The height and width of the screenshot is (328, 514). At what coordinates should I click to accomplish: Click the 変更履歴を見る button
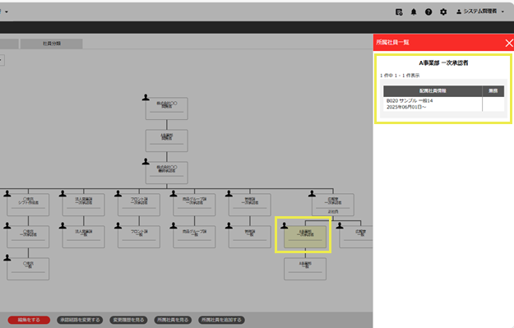[128, 320]
